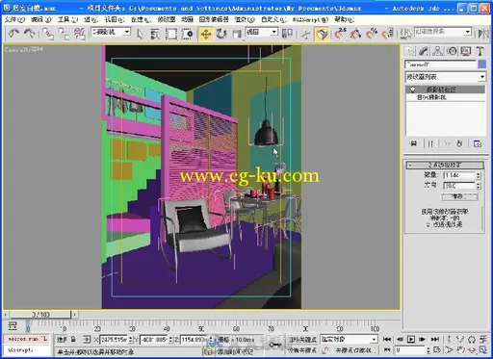Click the Redo arrow icon
Image resolution: width=493 pixels, height=359 pixels.
coord(30,34)
